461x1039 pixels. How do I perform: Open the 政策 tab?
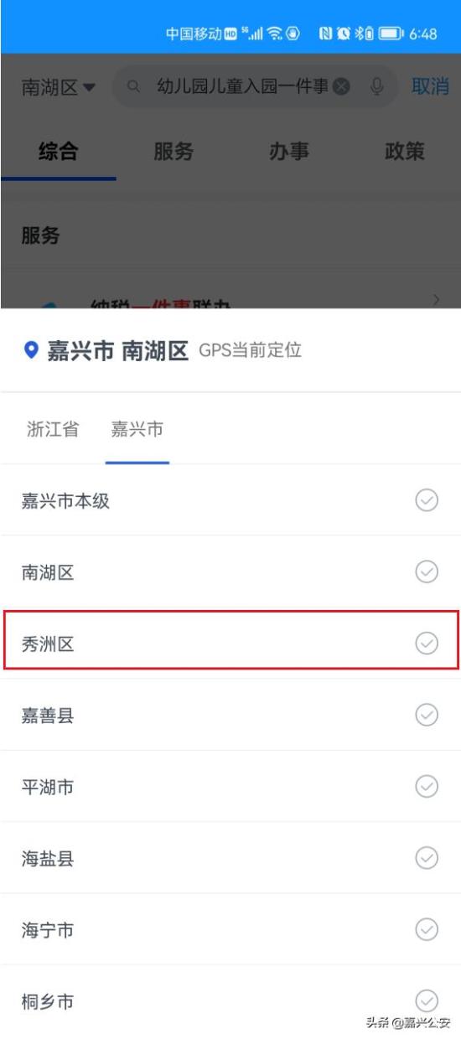[405, 152]
